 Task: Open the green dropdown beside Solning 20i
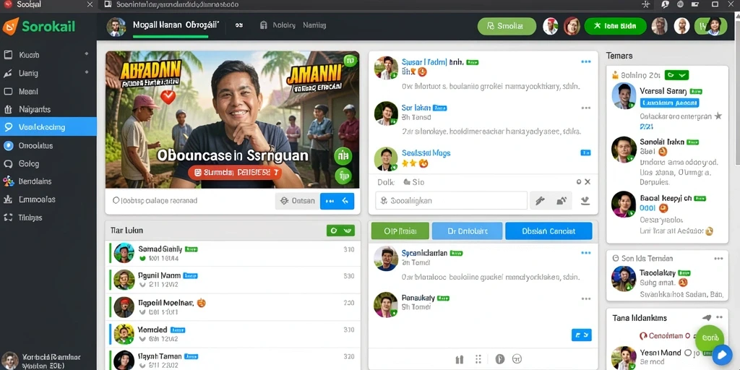(x=676, y=75)
